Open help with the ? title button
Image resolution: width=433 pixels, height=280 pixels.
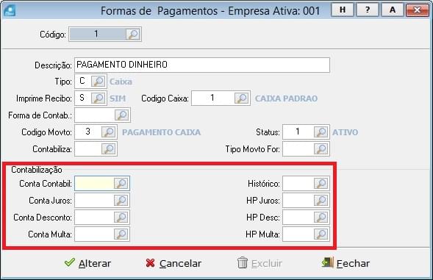[x=368, y=10]
